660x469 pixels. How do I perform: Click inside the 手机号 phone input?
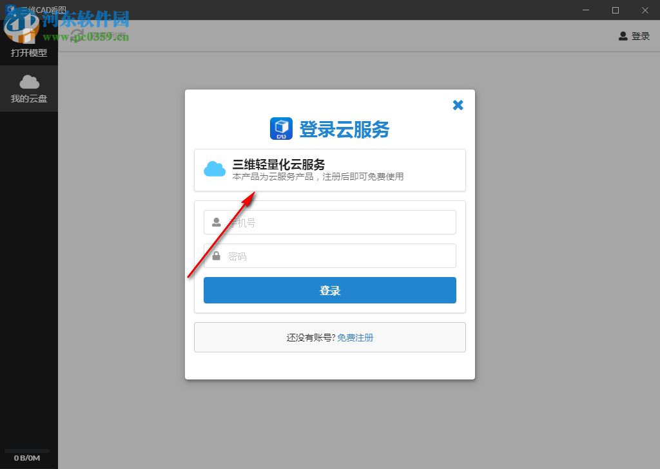pos(329,222)
